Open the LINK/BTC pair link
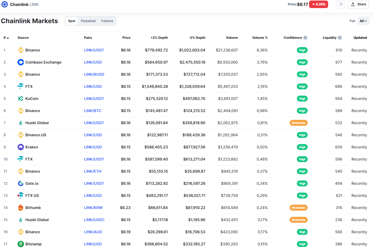Image resolution: width=374 pixels, height=251 pixels. pos(93,111)
